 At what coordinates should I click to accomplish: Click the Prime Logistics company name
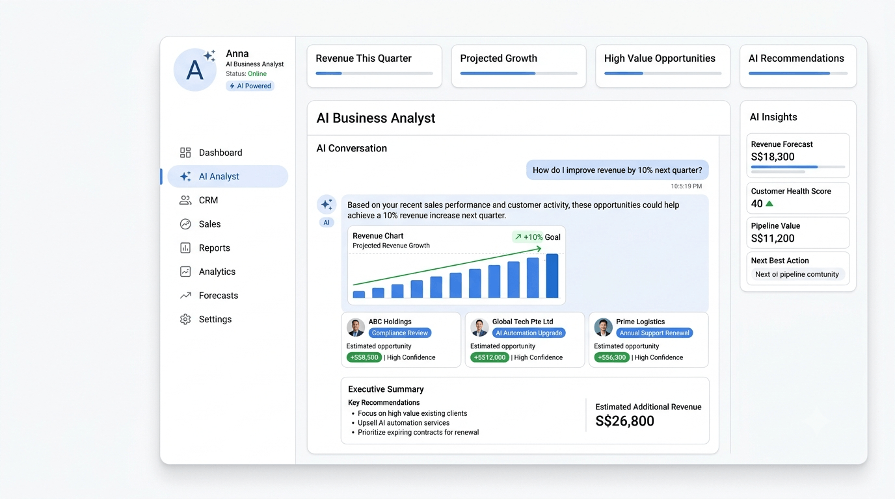641,322
